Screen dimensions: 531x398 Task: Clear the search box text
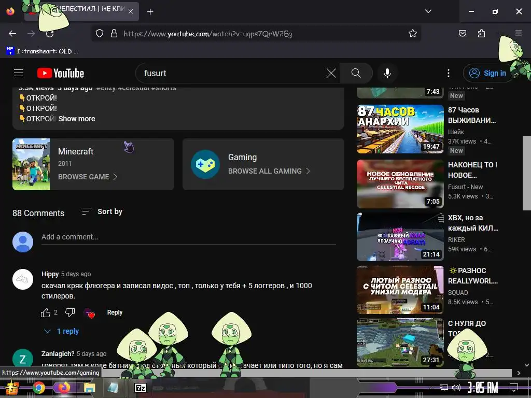pos(331,73)
